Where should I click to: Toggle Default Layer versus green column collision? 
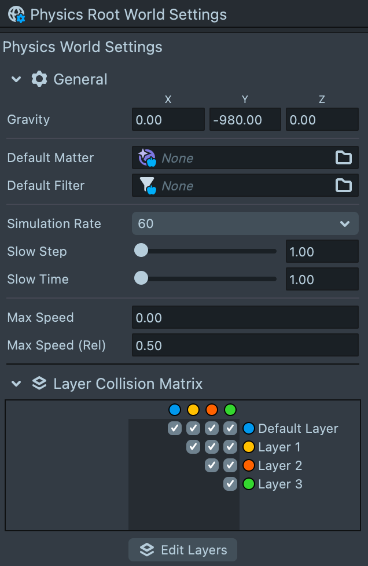pyautogui.click(x=230, y=428)
